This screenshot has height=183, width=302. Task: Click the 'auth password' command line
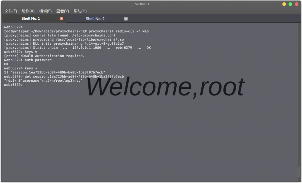pos(28,60)
